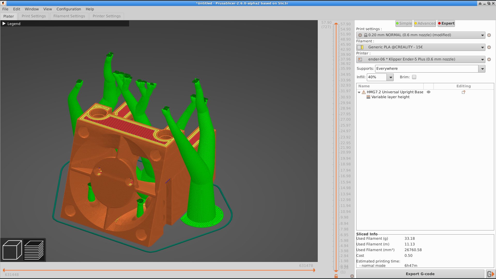The image size is (496, 279).
Task: Open the Supports dropdown set to Everywhere
Action: (x=482, y=68)
